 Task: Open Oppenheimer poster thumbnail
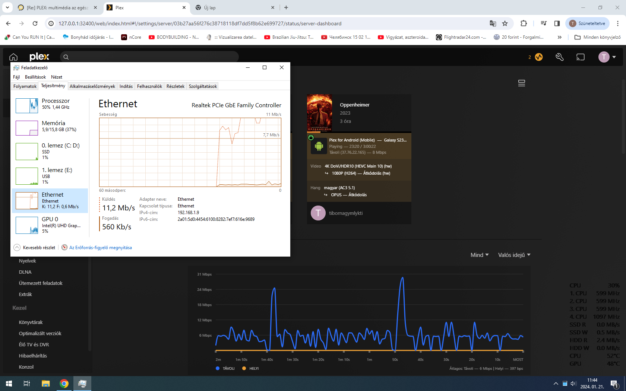point(319,113)
